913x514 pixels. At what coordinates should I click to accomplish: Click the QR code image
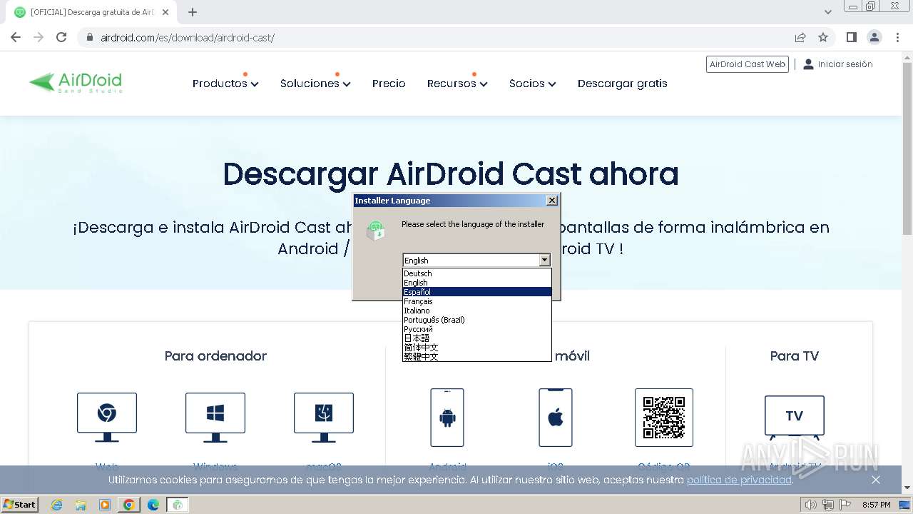click(x=664, y=418)
